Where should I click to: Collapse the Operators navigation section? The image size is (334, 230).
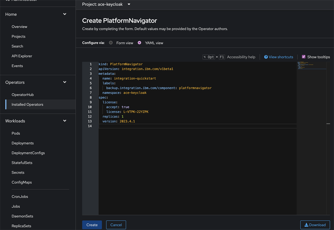[36, 82]
